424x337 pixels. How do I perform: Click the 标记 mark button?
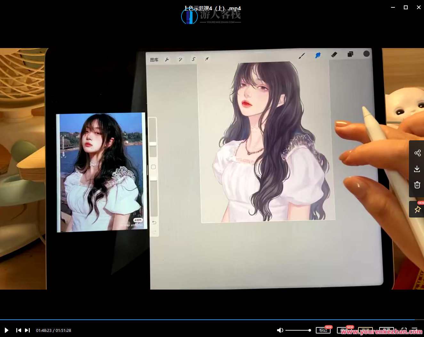click(323, 330)
